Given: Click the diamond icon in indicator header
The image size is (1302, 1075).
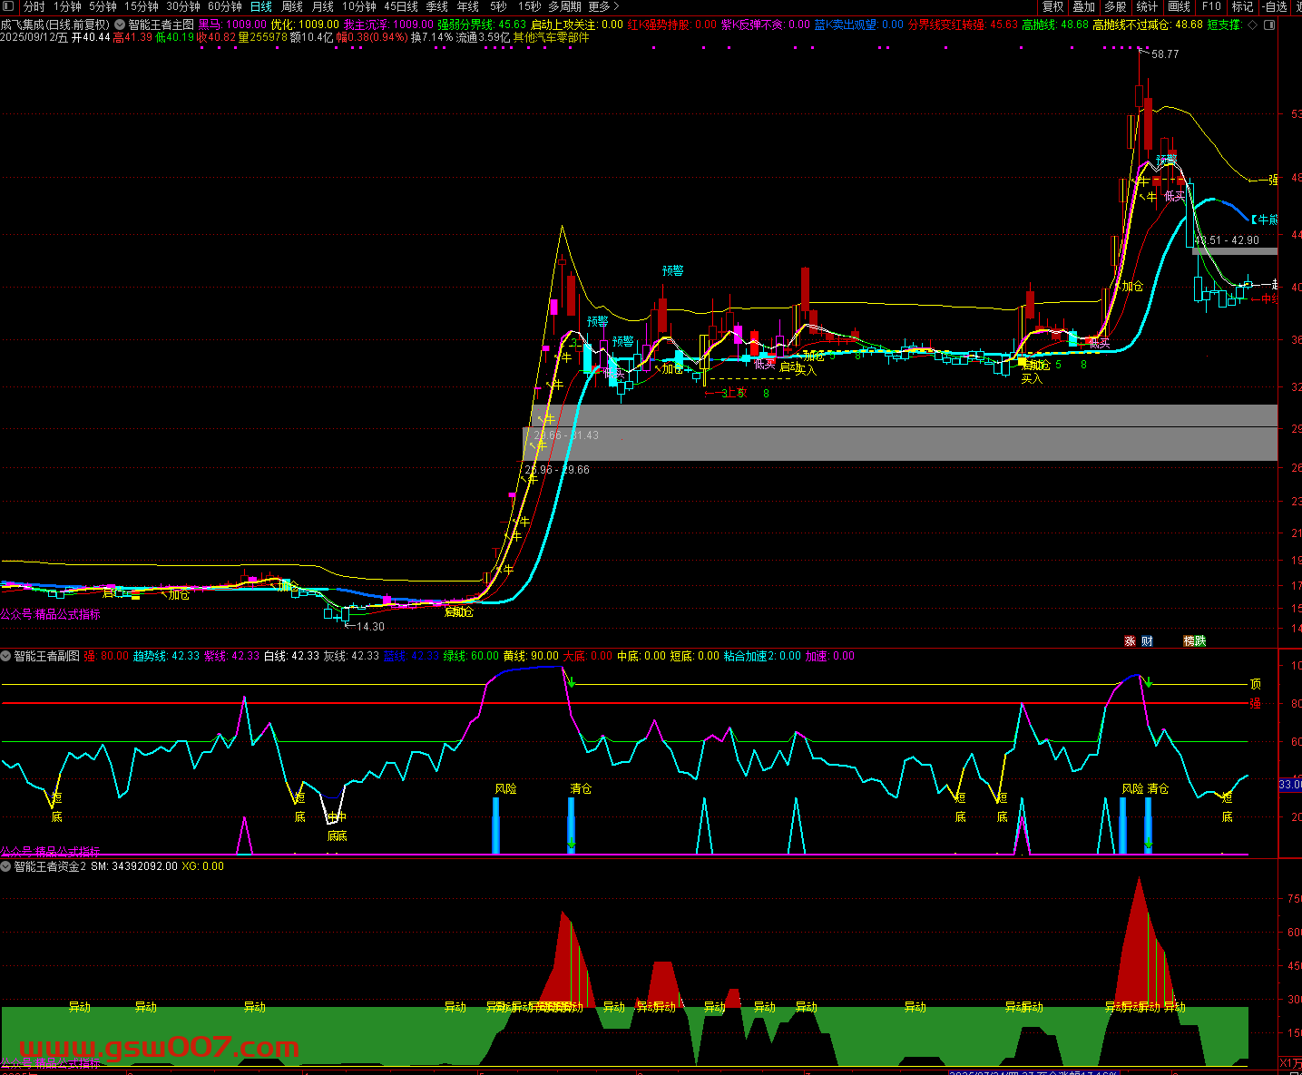Looking at the screenshot, I should (1253, 25).
